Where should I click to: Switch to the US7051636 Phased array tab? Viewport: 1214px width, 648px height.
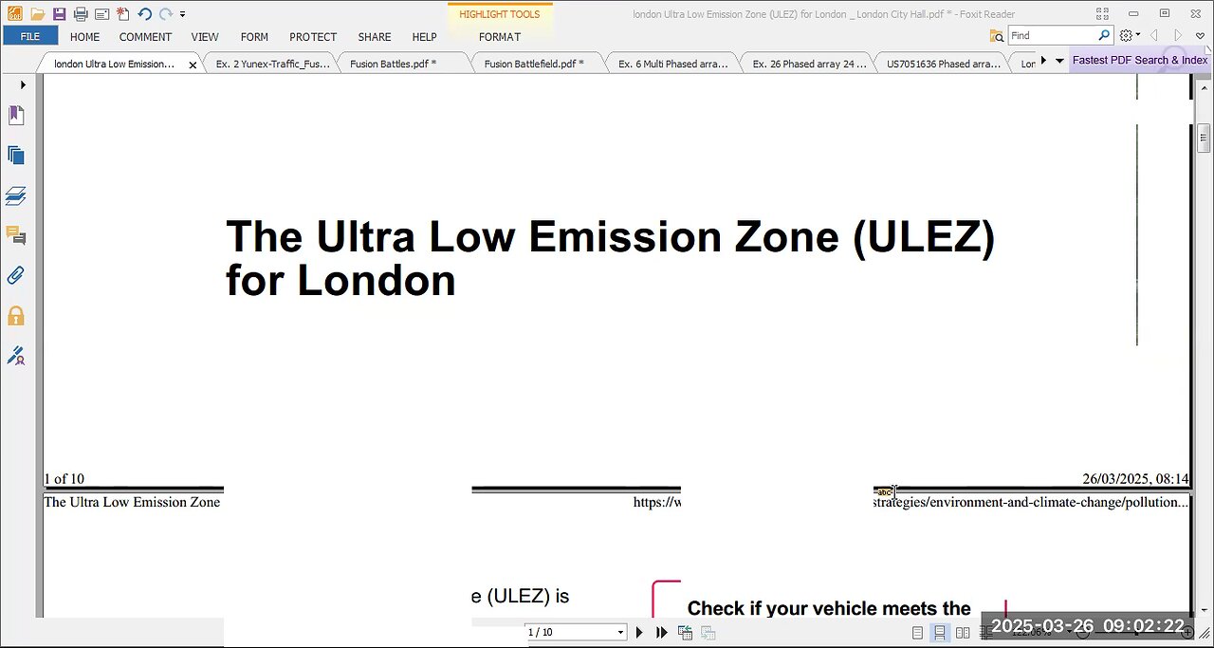pos(942,64)
